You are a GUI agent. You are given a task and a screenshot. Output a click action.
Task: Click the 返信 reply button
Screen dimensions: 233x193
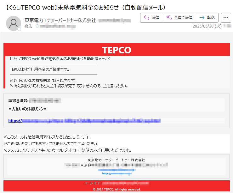tap(151, 18)
